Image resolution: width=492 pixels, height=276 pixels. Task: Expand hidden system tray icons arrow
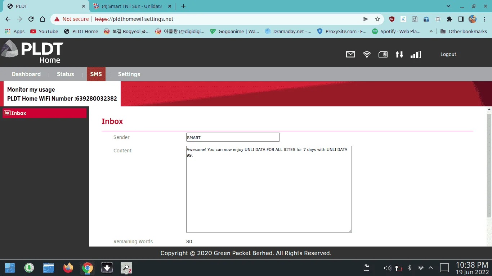click(x=430, y=268)
